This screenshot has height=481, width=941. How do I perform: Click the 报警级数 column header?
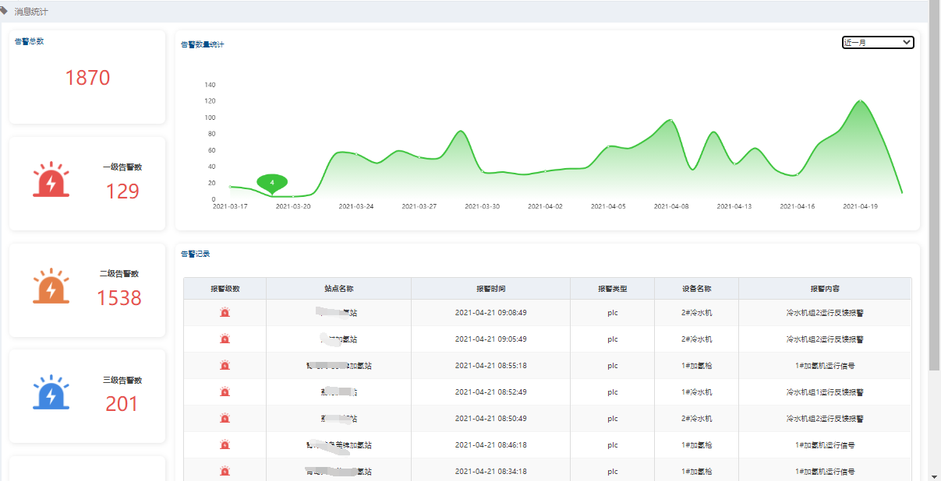[x=225, y=289]
